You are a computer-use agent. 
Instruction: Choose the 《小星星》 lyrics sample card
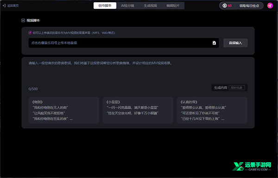click(x=138, y=110)
